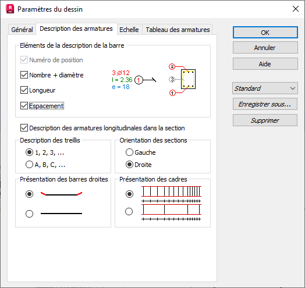Select straight bars with hooks presentation

coord(29,194)
